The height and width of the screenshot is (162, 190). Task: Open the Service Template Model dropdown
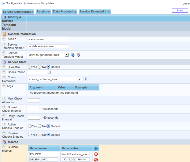click(66, 55)
